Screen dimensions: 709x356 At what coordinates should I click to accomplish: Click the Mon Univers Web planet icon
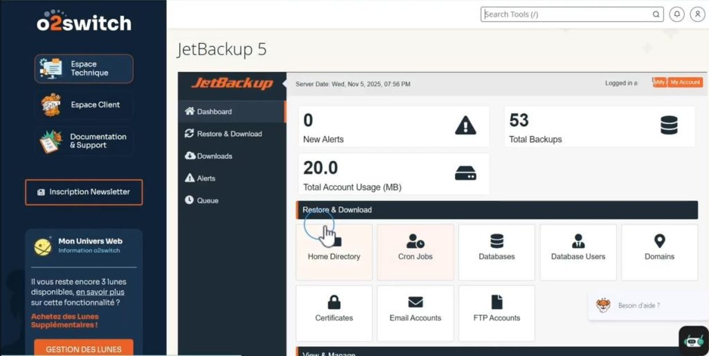click(43, 247)
